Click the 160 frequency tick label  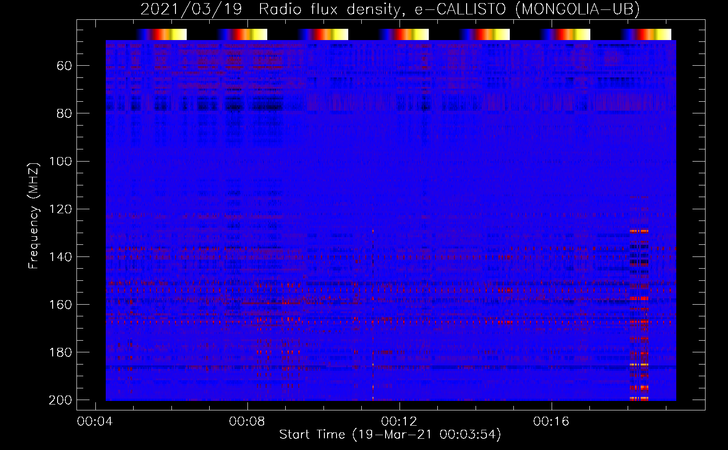[x=61, y=305]
